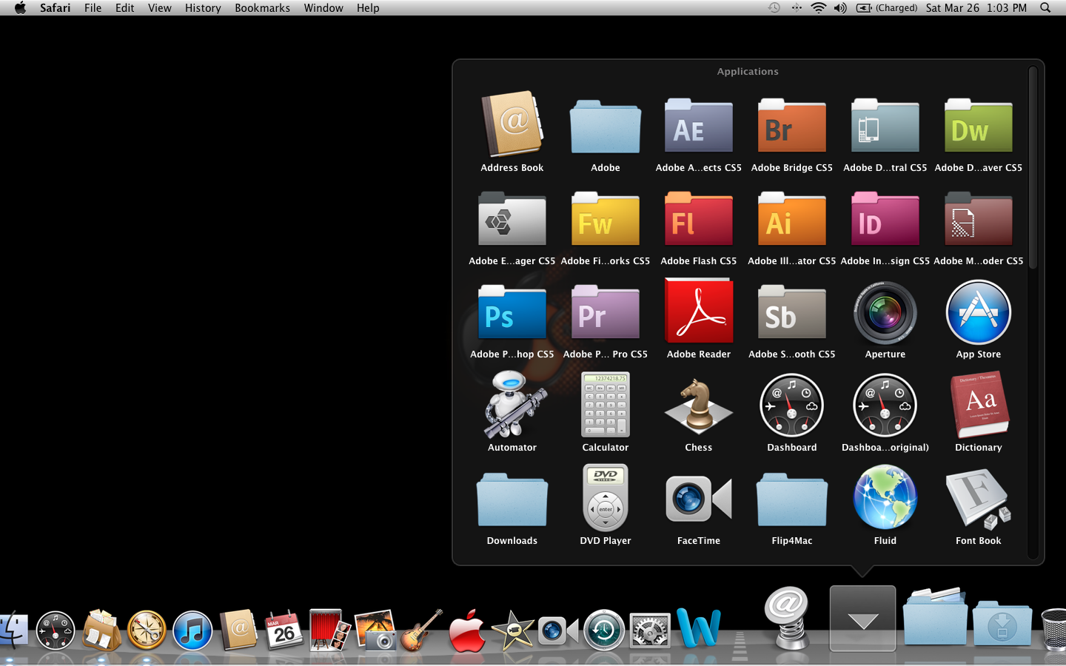Launch FaceTime from the Applications stack grid
The width and height of the screenshot is (1066, 666).
tap(699, 499)
